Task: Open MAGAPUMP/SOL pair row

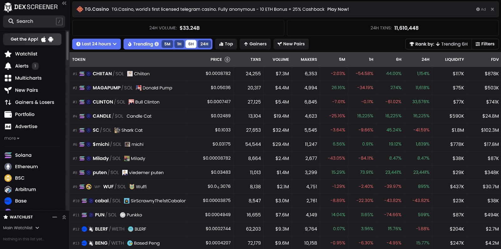Action: click(x=285, y=88)
